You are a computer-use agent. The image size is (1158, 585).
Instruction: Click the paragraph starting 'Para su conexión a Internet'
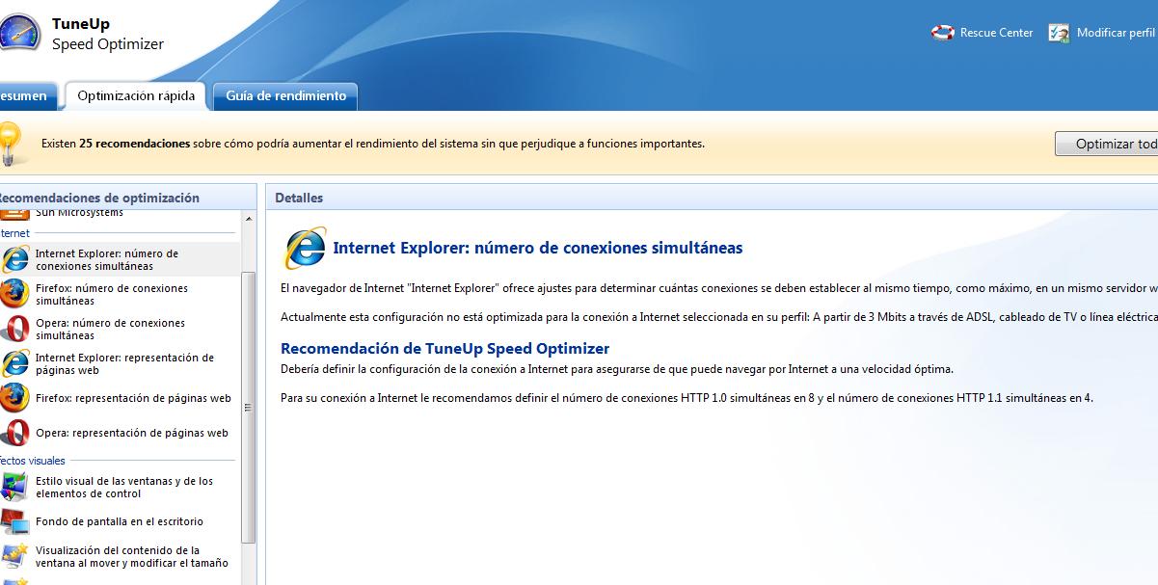coord(687,398)
